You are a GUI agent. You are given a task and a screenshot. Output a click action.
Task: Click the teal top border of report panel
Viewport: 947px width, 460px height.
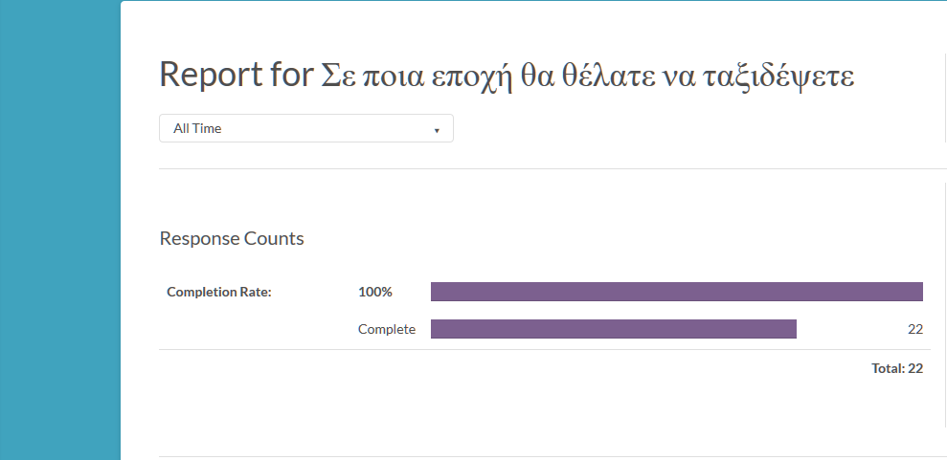click(532, 1)
